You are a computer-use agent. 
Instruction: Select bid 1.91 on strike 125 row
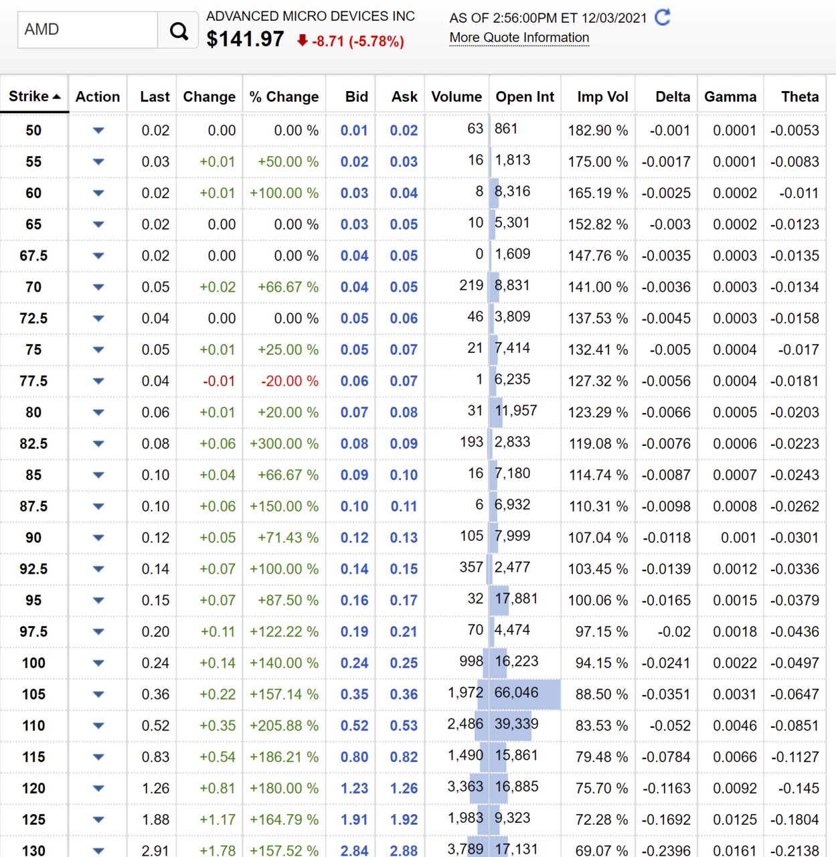tap(354, 820)
